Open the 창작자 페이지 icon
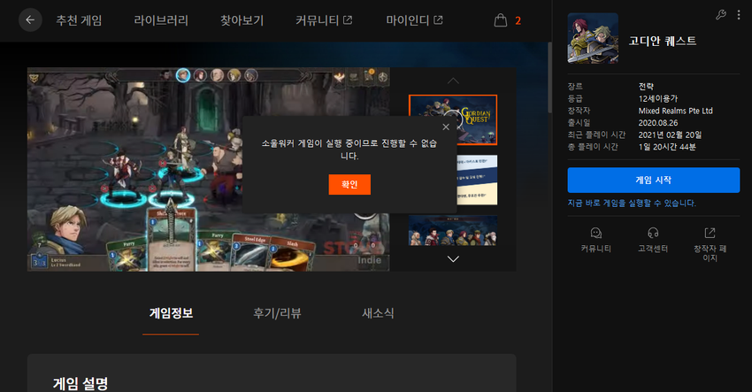The image size is (752, 392). click(x=710, y=233)
